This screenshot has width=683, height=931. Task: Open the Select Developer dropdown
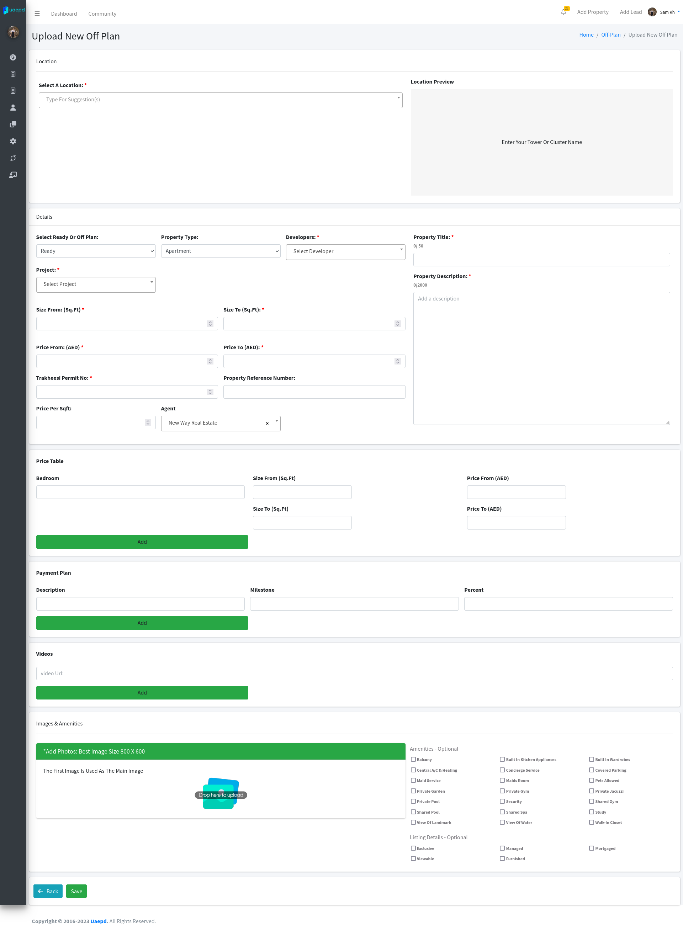(x=345, y=251)
